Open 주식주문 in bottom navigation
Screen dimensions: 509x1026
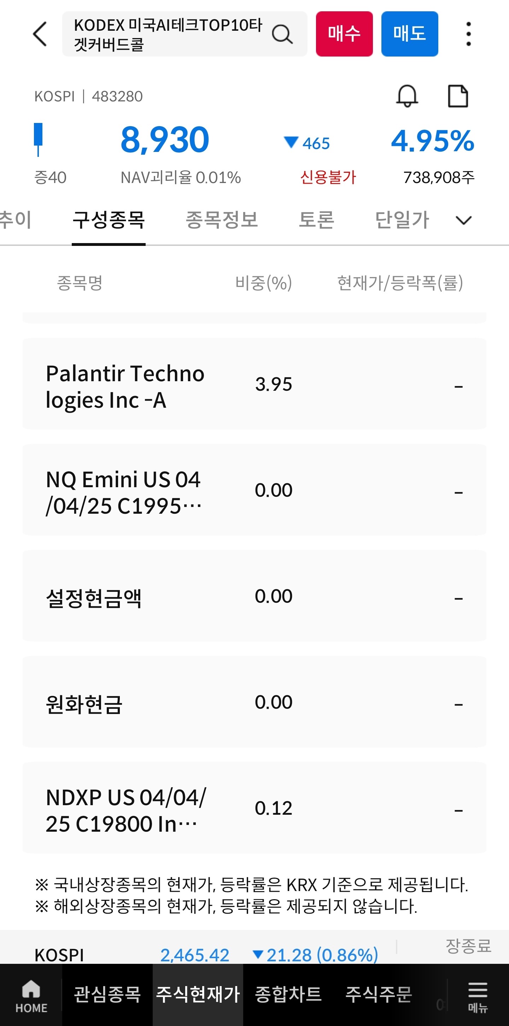pyautogui.click(x=379, y=994)
